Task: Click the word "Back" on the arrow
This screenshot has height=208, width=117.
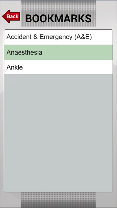Action: 12,16
